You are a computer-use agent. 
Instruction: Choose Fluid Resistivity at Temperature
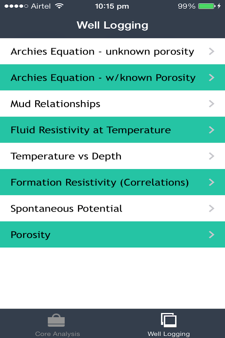91,130
